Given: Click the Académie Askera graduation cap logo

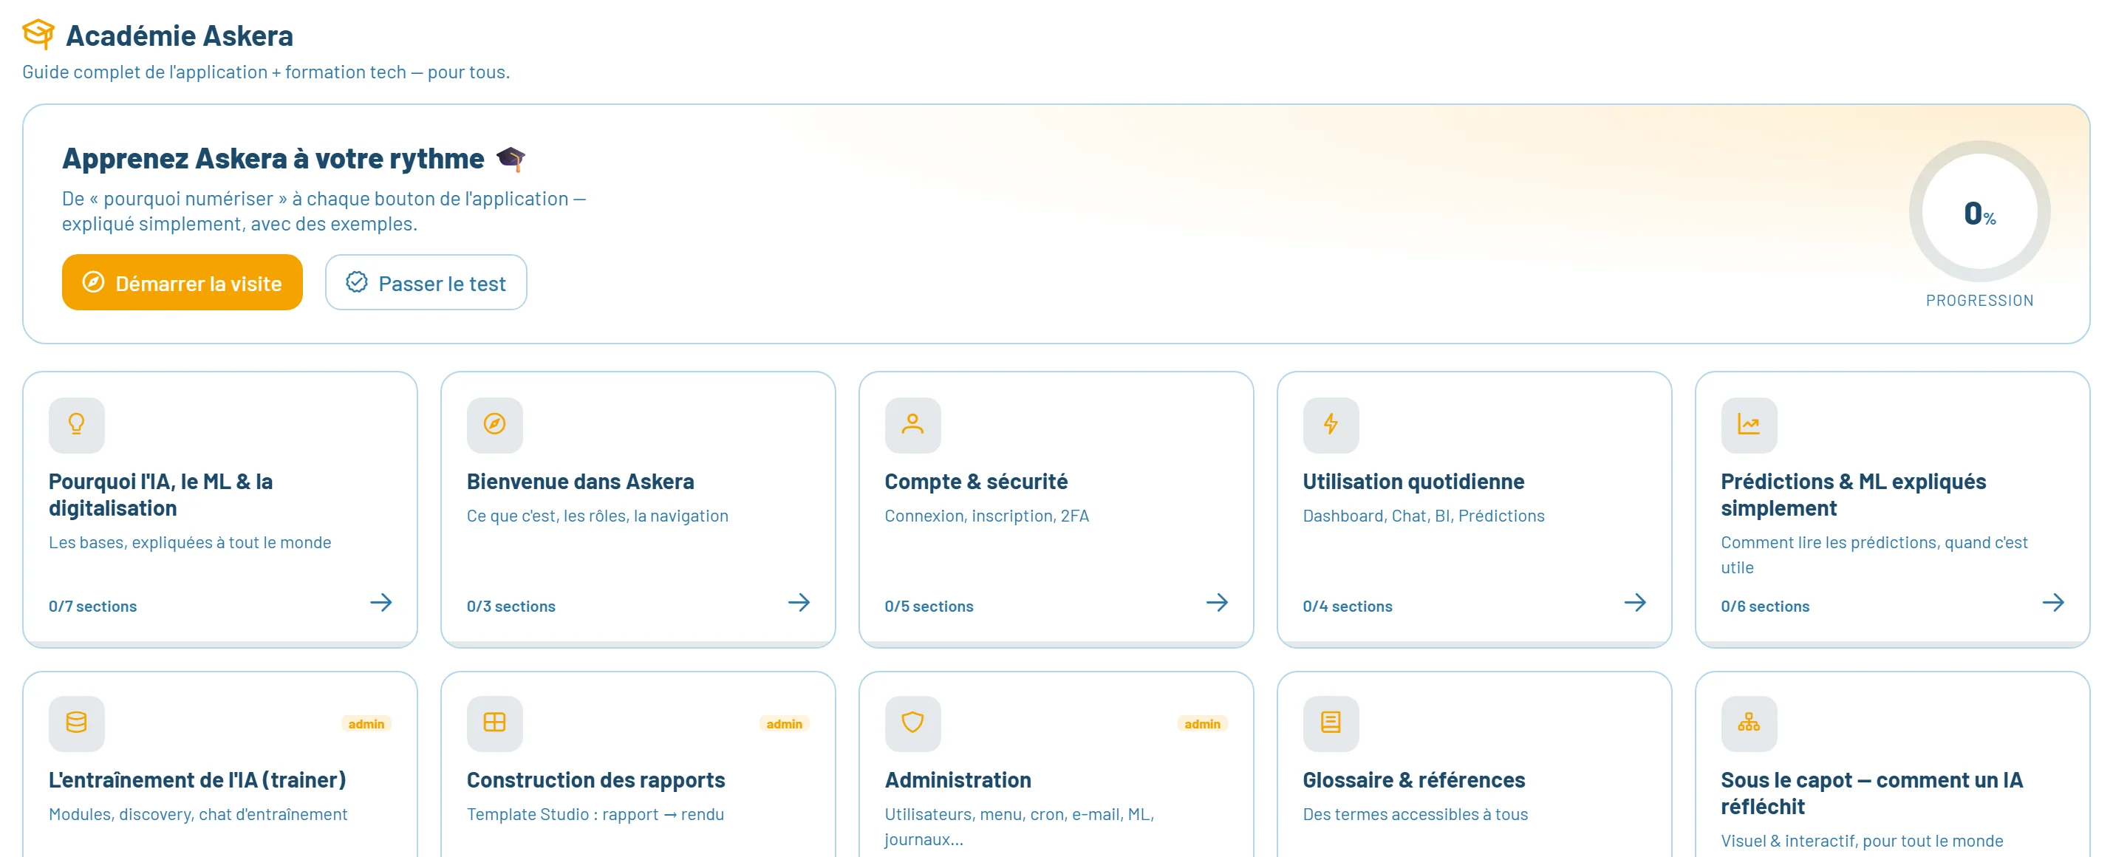Looking at the screenshot, I should (x=38, y=35).
